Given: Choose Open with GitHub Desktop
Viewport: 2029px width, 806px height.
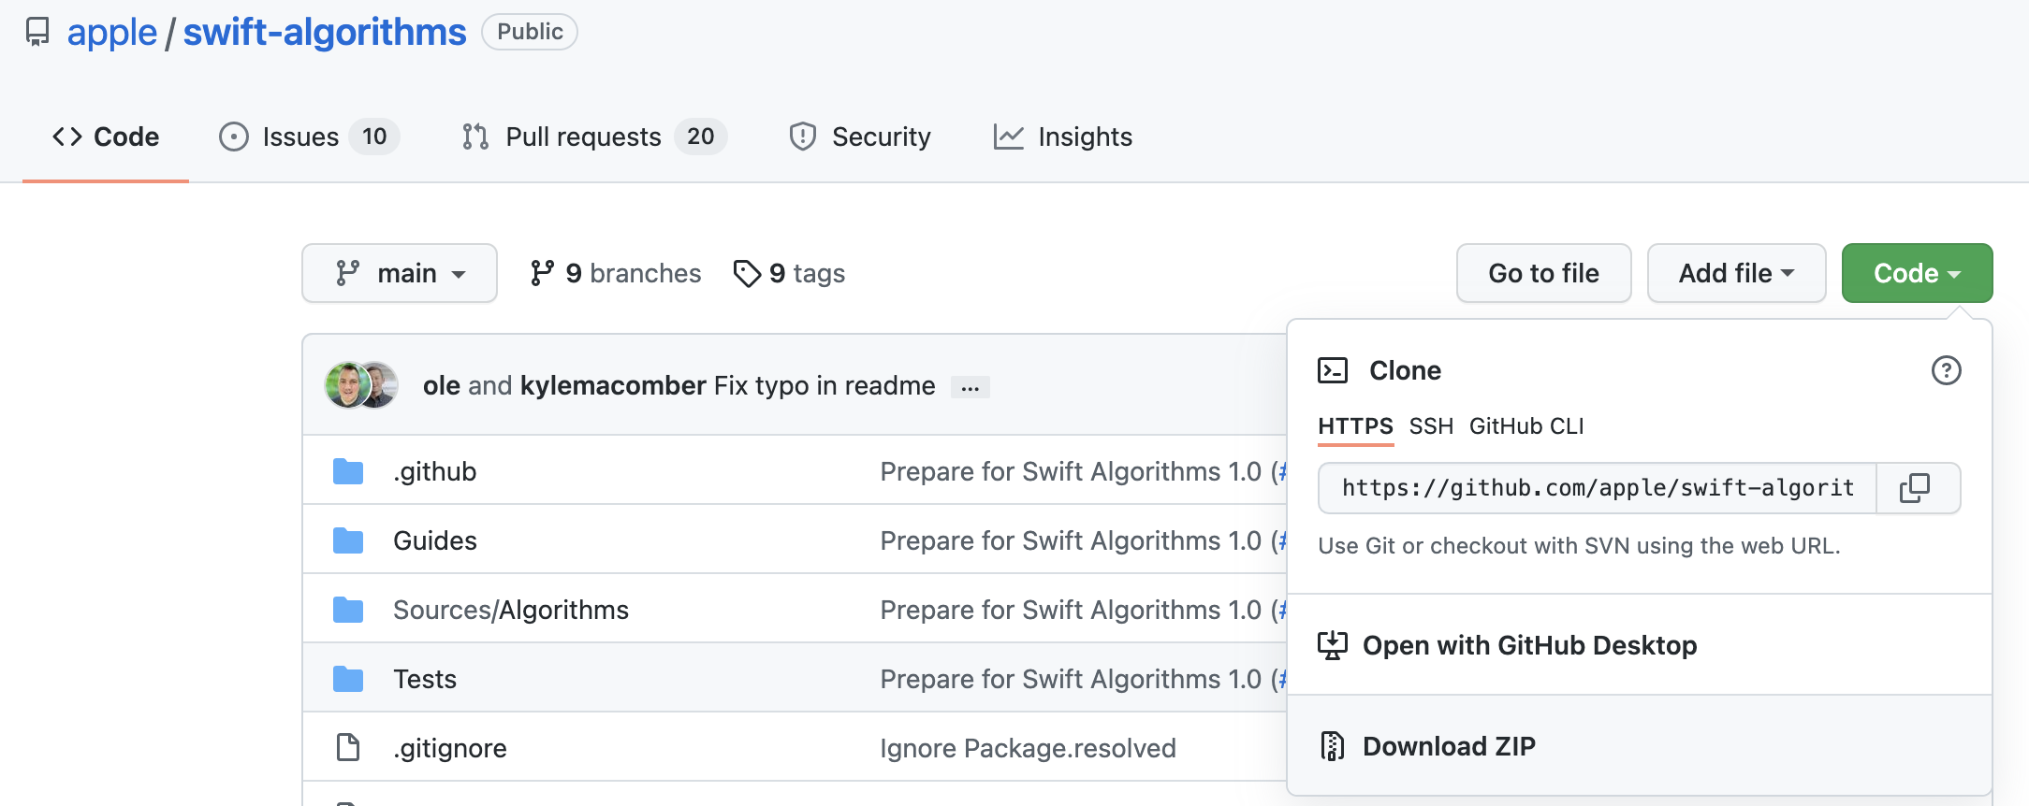Looking at the screenshot, I should 1528,645.
